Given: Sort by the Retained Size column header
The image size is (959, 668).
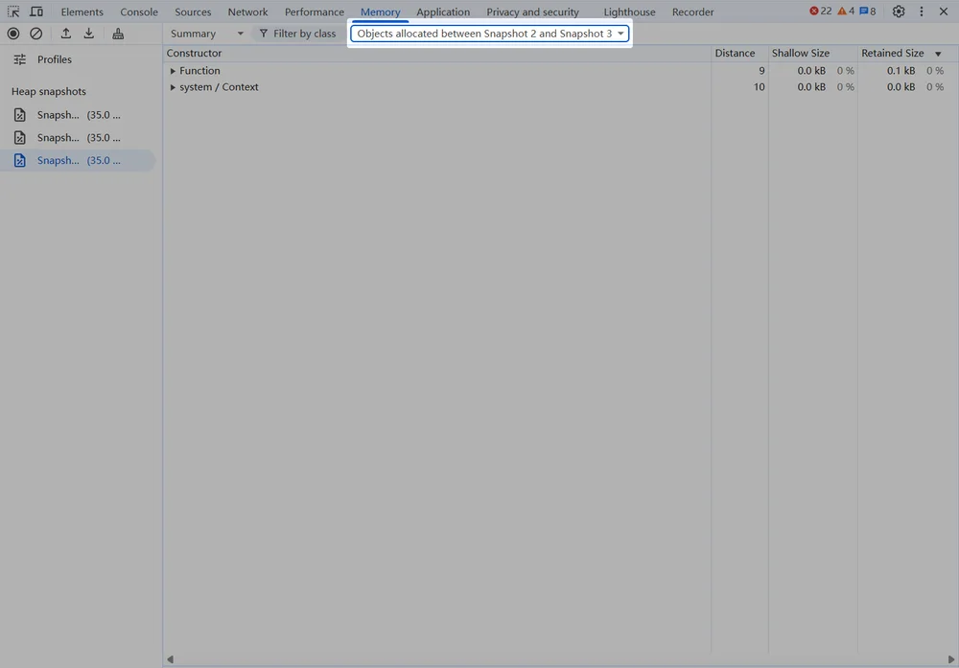Looking at the screenshot, I should coord(907,53).
